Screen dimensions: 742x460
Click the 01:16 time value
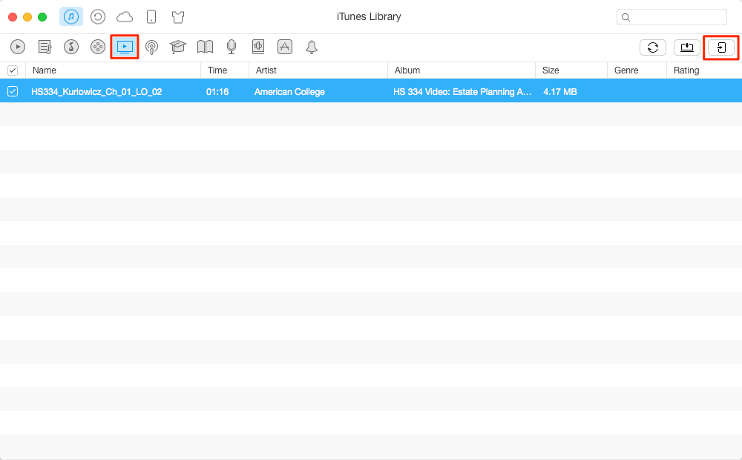tap(217, 92)
